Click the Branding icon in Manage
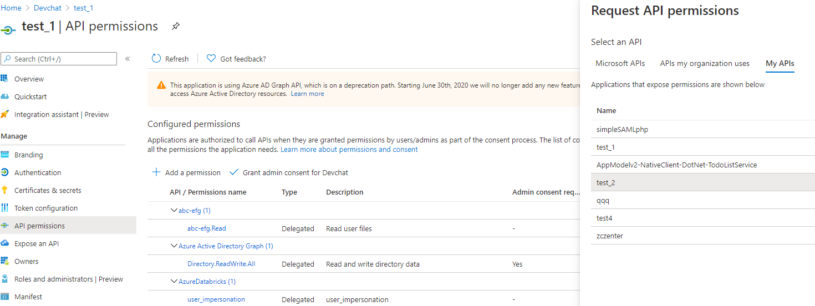 pyautogui.click(x=4, y=155)
